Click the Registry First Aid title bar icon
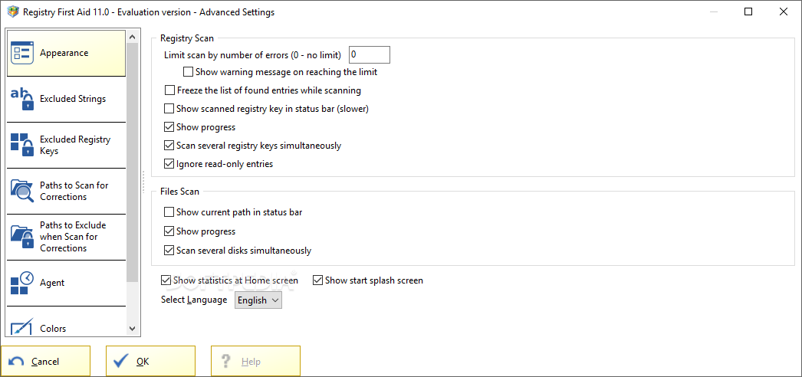Viewport: 802px width, 377px height. [x=13, y=11]
